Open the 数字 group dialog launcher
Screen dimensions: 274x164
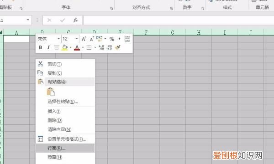(x=203, y=8)
